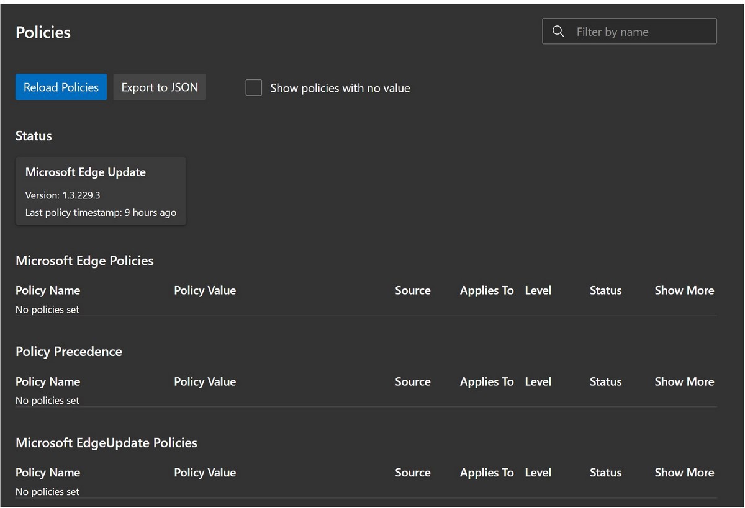This screenshot has width=745, height=508.
Task: Click Level header under Policy Precedence
Action: click(x=538, y=381)
